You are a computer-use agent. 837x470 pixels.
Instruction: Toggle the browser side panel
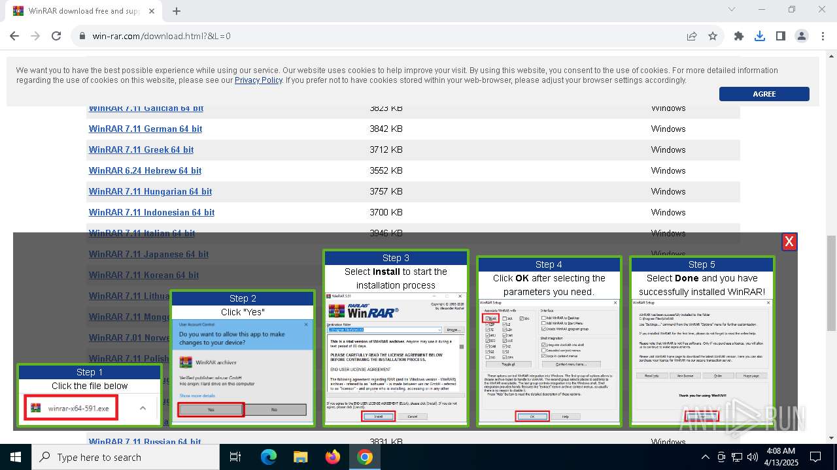click(x=781, y=36)
